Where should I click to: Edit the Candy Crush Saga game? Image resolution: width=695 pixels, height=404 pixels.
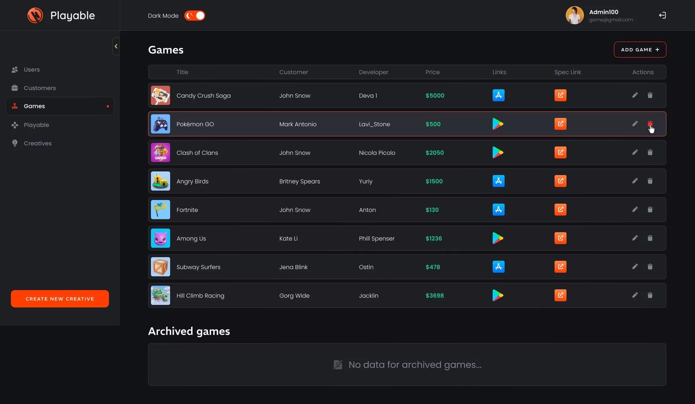pyautogui.click(x=635, y=95)
